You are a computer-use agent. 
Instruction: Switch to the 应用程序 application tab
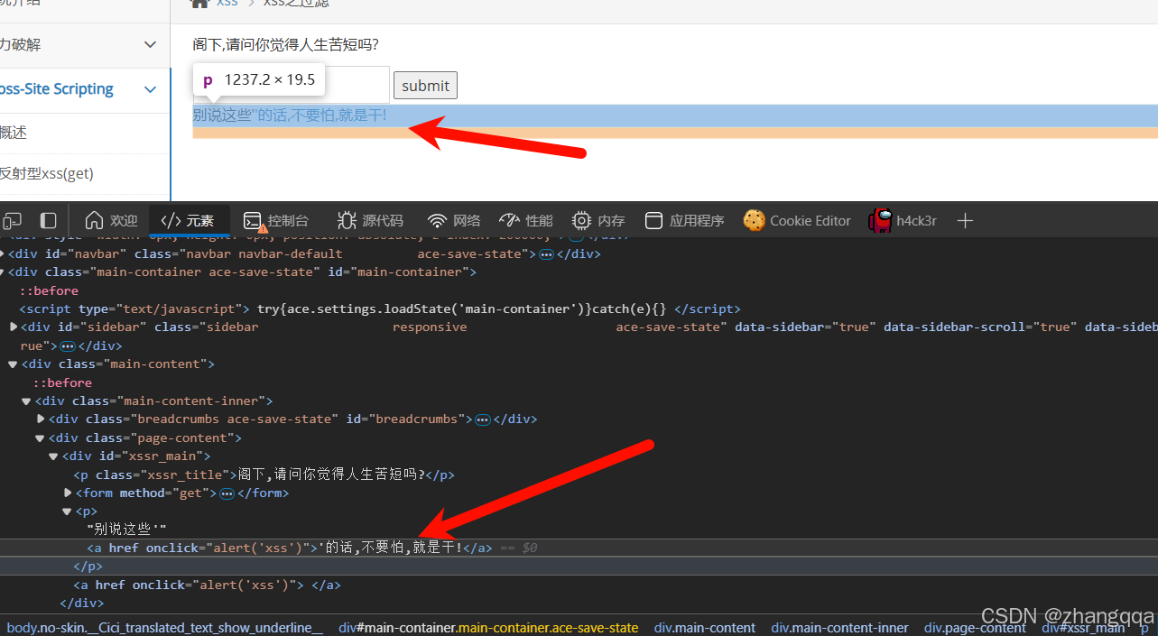684,221
